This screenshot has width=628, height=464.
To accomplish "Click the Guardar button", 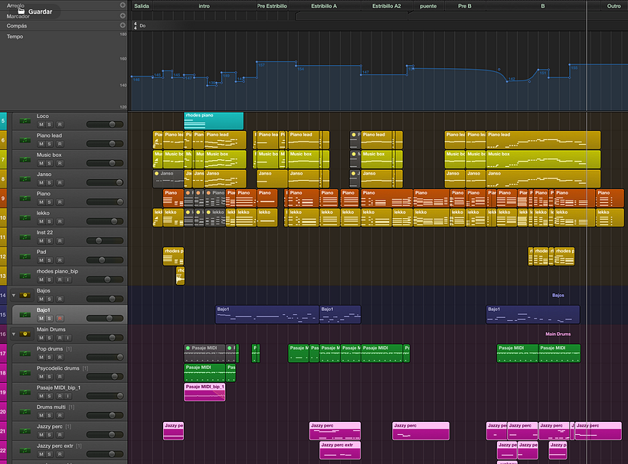I will [34, 11].
